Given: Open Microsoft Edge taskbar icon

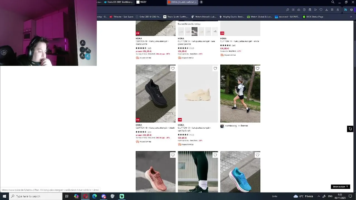Looking at the screenshot, I should 95,196.
